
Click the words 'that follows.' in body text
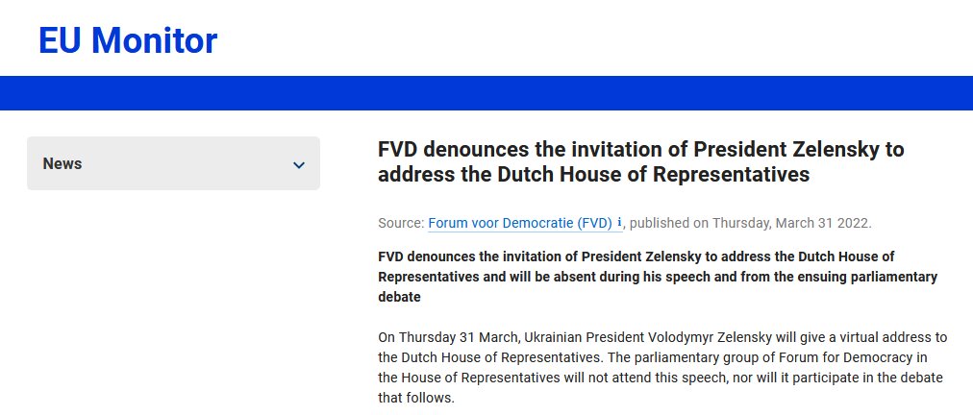(x=416, y=398)
